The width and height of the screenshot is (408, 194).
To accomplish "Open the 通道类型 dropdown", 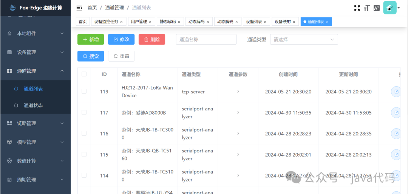I will click(x=304, y=40).
